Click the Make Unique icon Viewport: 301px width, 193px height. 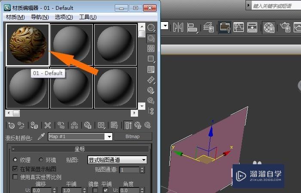(74, 125)
